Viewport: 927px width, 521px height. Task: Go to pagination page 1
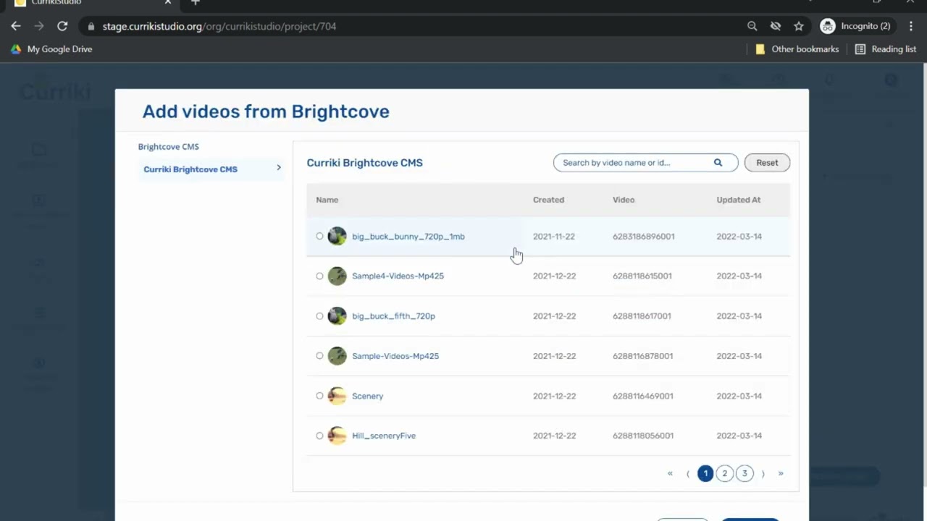click(705, 473)
